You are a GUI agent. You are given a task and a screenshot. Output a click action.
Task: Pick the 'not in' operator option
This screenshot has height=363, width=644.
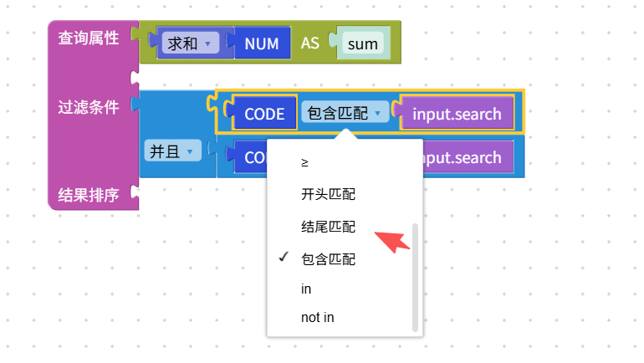coord(317,318)
